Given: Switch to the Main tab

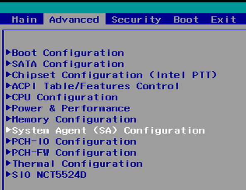Looking at the screenshot, I should pos(24,19).
